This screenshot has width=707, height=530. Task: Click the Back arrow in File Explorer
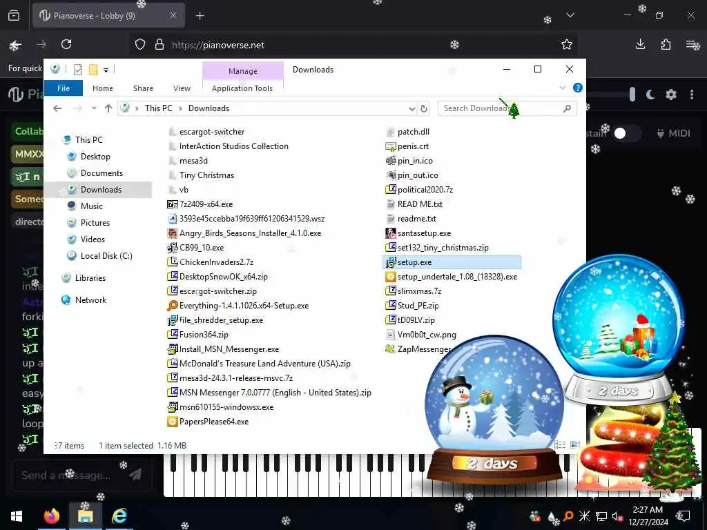click(57, 108)
